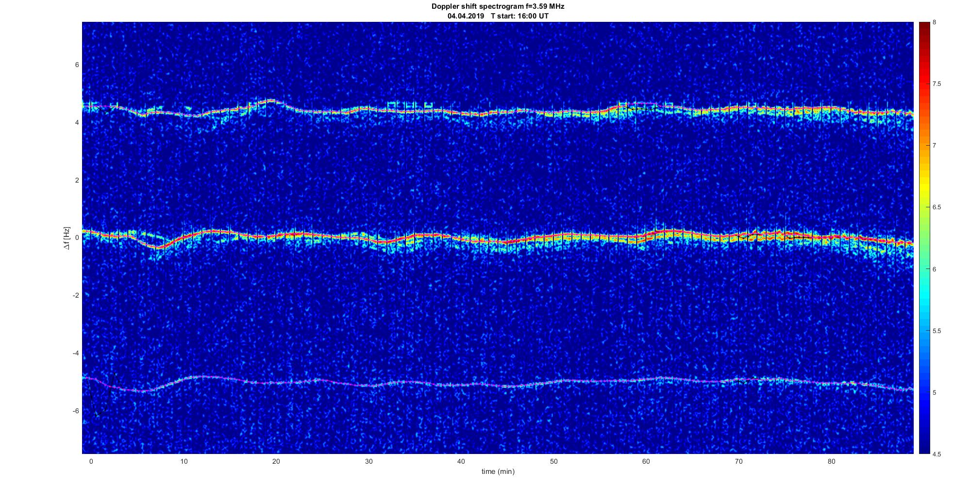This screenshot has width=971, height=487.
Task: Click y-axis tick label '2'
Action: coord(77,180)
